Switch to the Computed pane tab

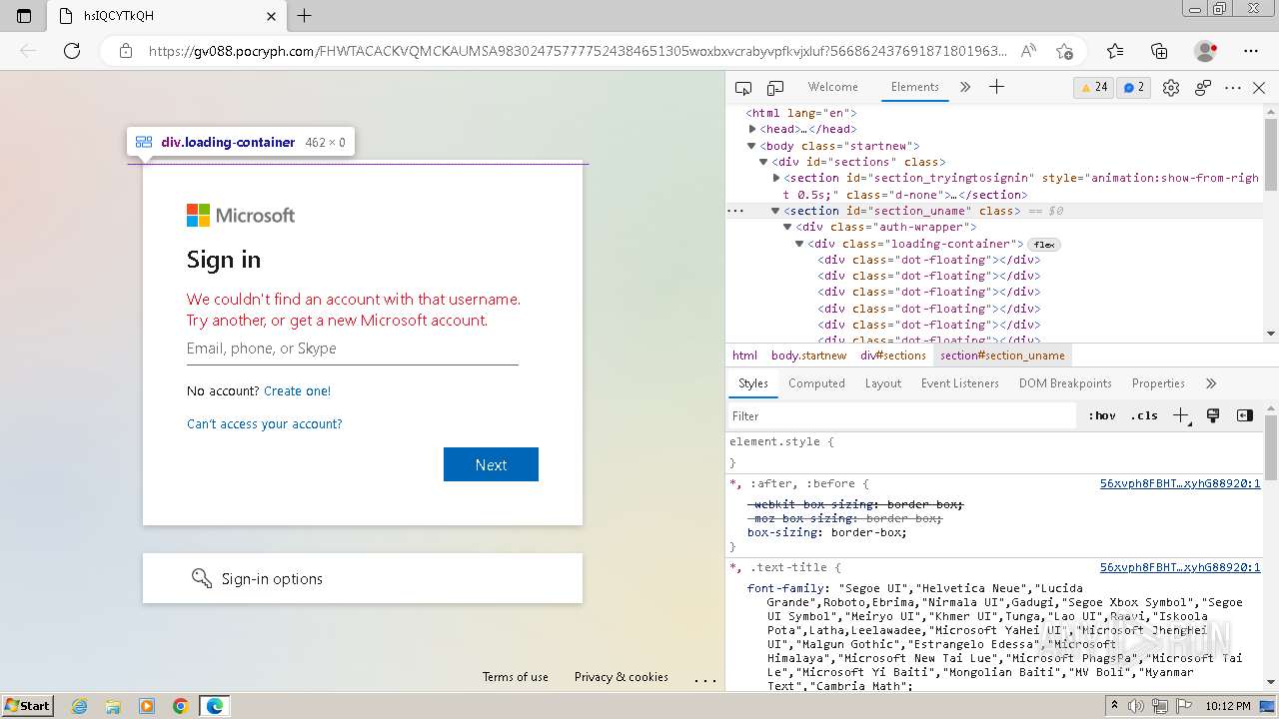816,383
